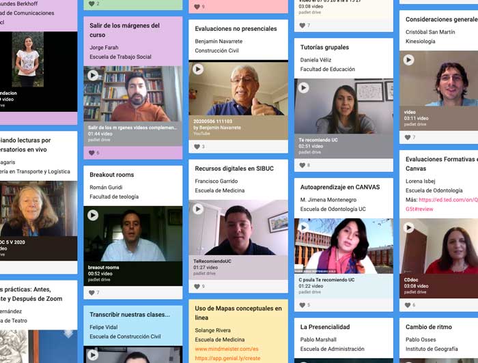Play the Breakout rooms video
The width and height of the screenshot is (478, 363).
point(93,215)
